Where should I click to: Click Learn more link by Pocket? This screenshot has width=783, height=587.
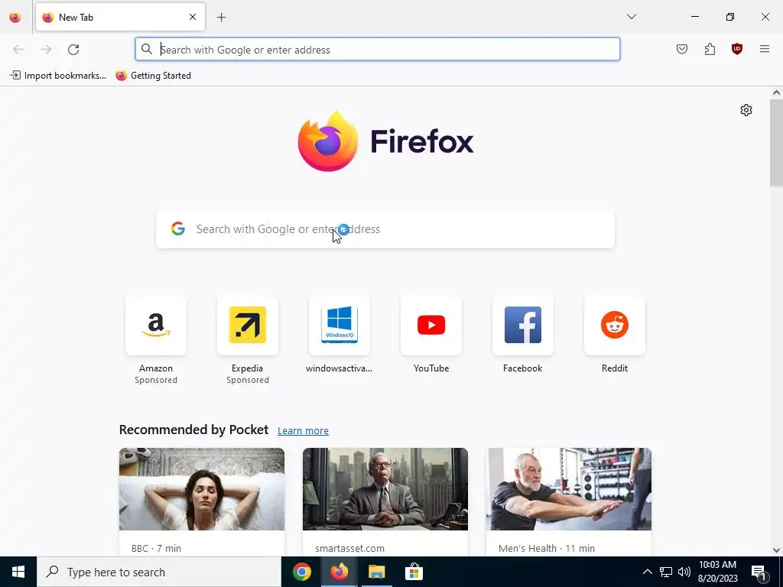tap(303, 431)
